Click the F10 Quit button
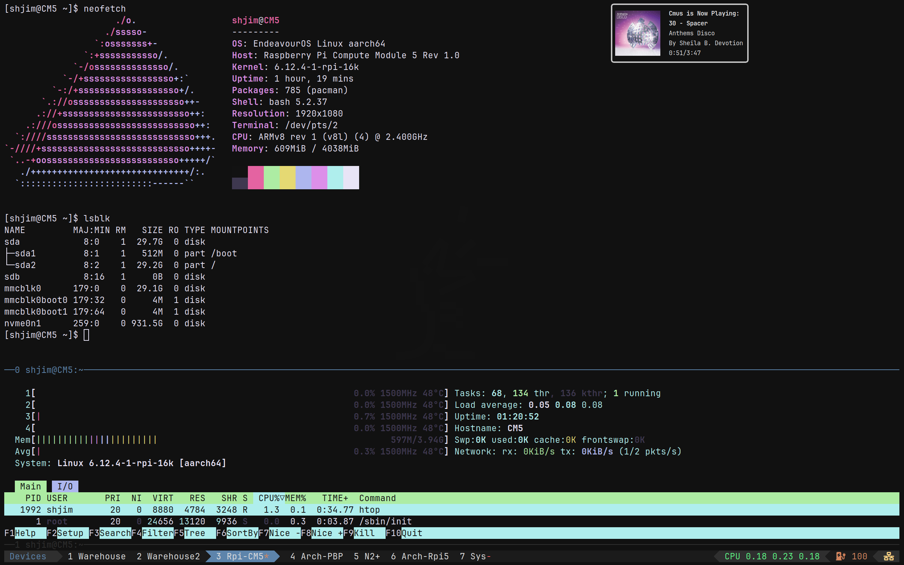This screenshot has width=904, height=565. pos(404,533)
